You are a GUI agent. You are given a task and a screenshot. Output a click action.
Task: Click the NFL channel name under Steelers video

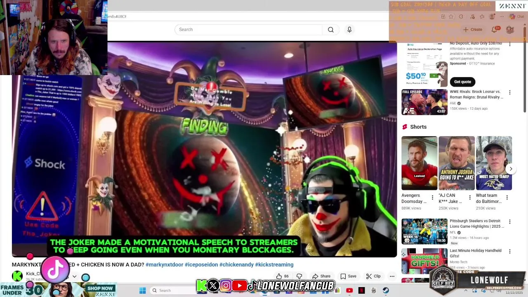tap(453, 232)
